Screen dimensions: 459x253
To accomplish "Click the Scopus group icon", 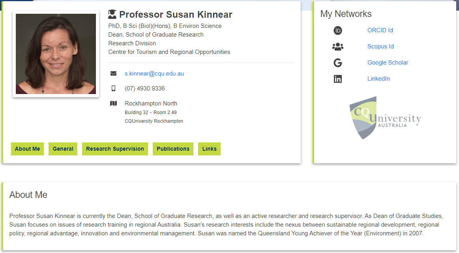I will [337, 46].
